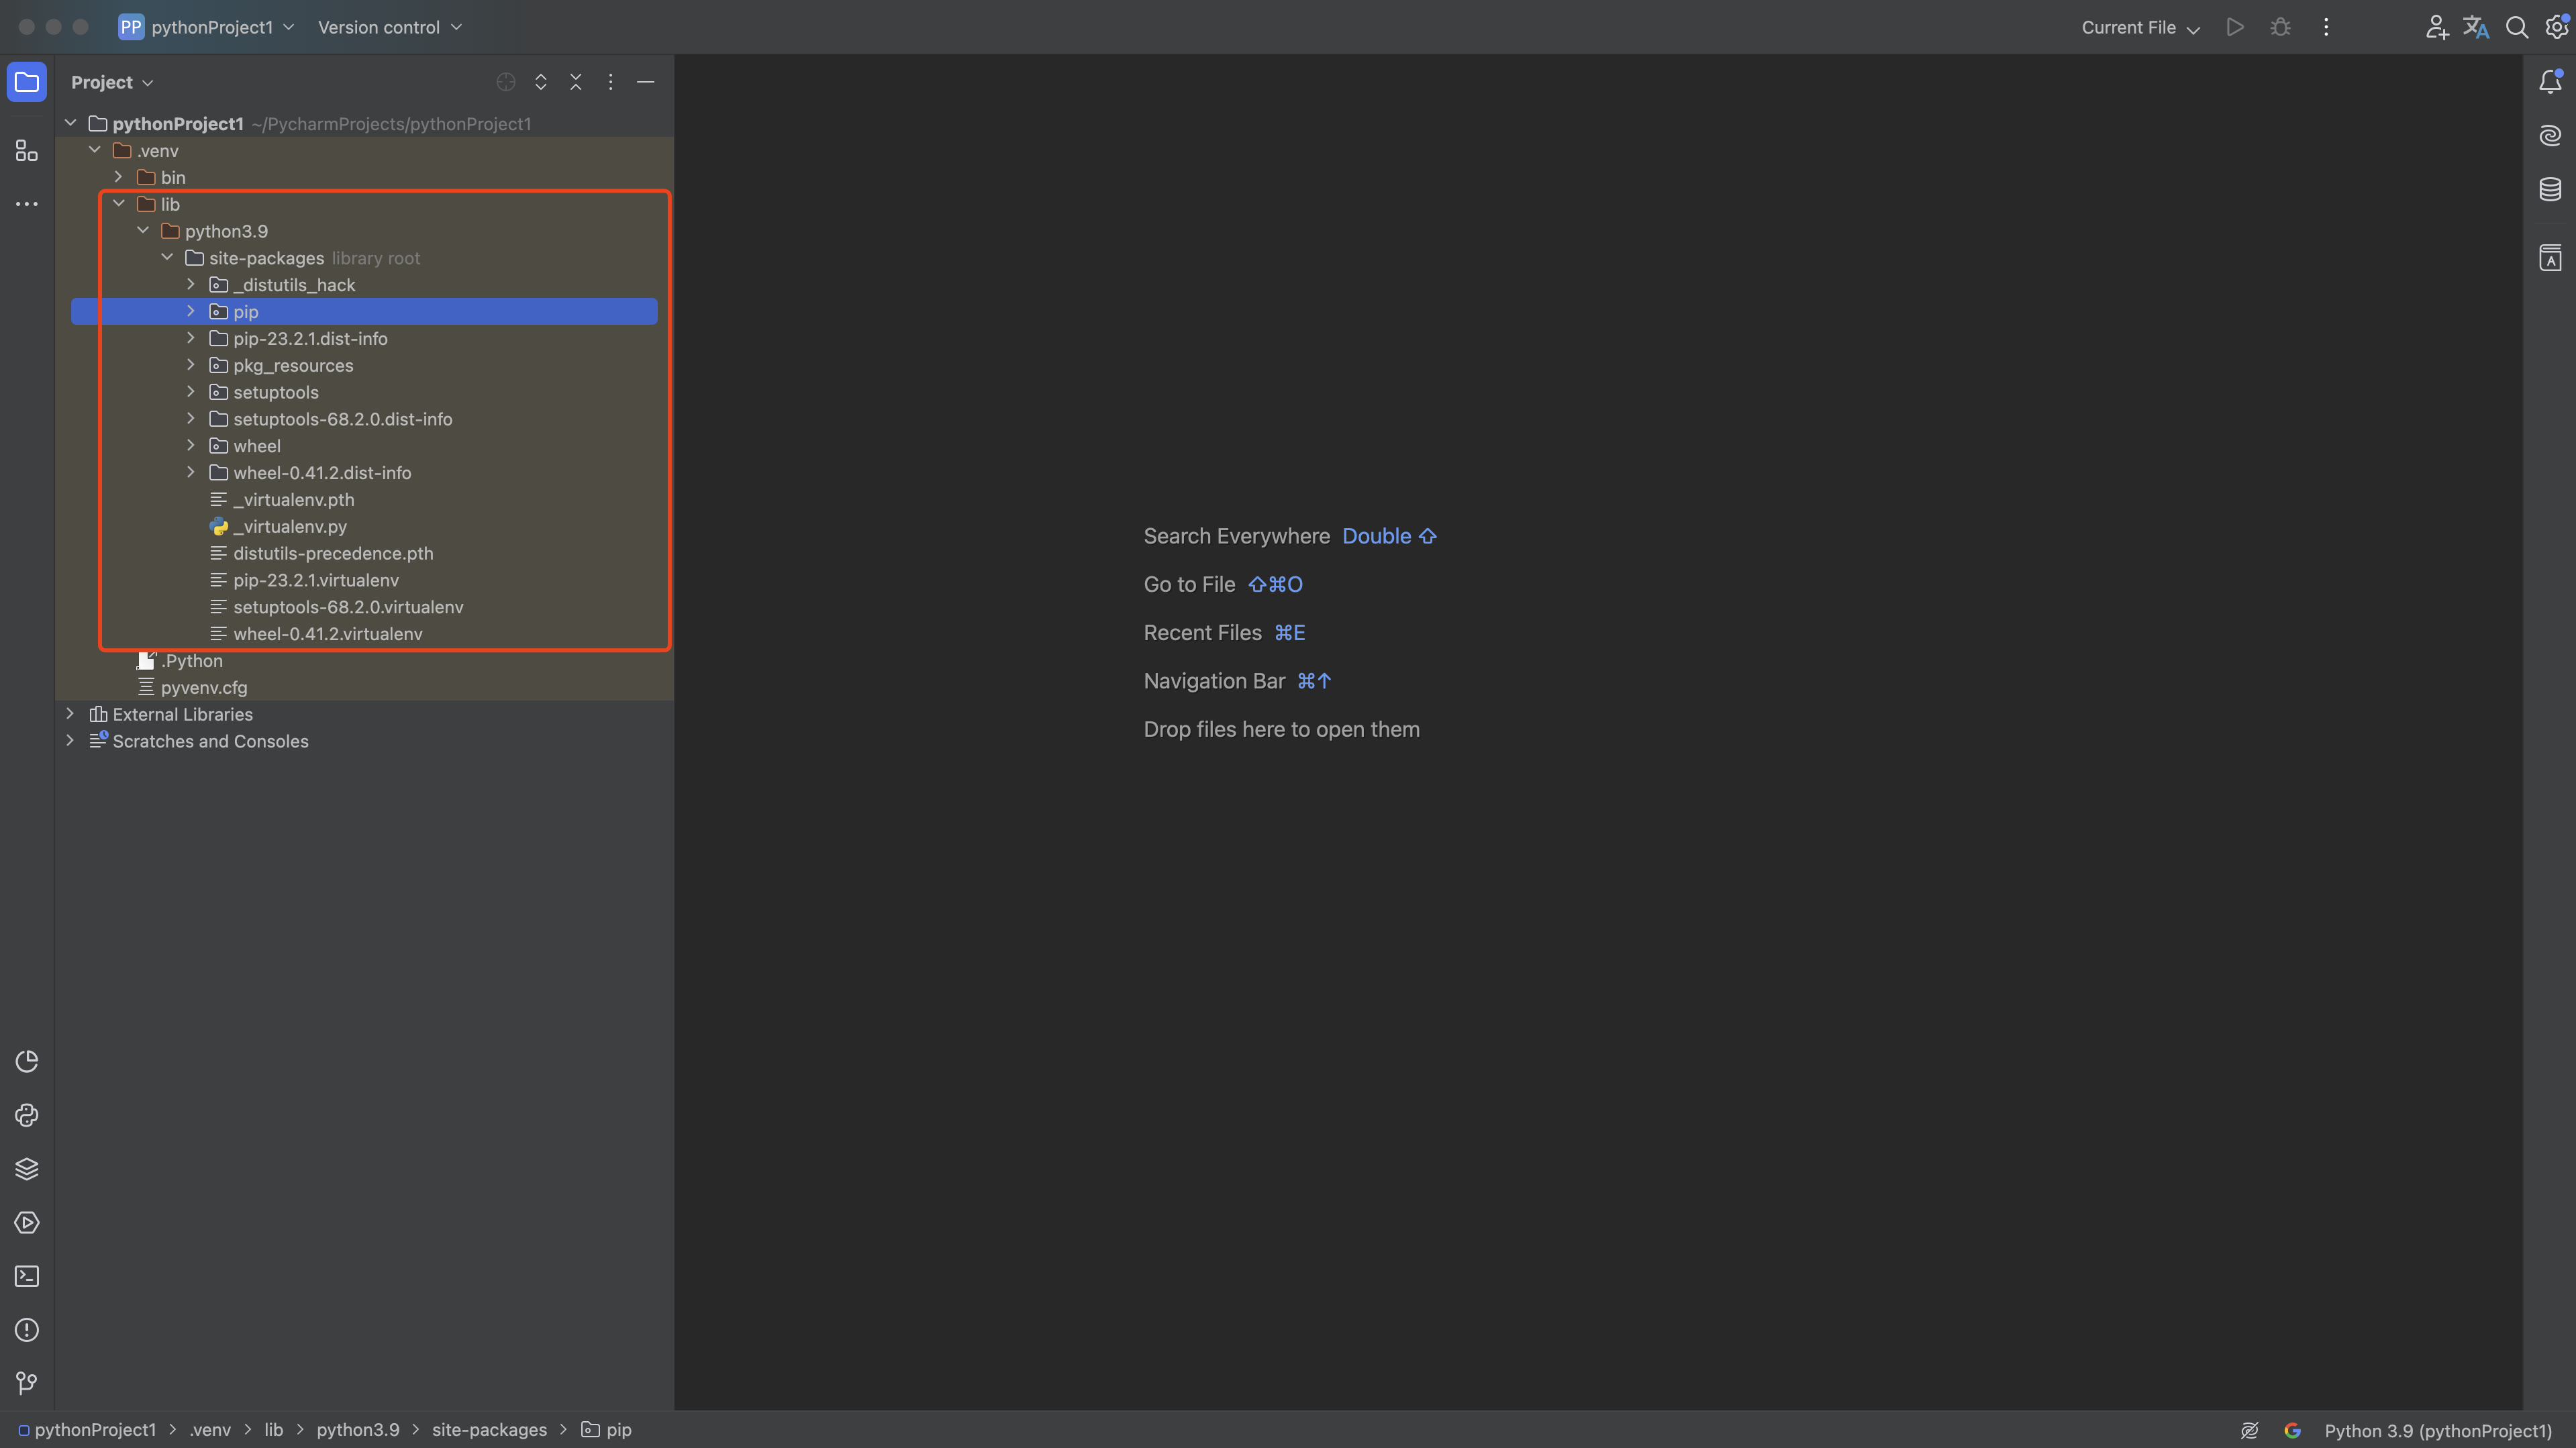
Task: Click the Python 3.9 interpreter status widget
Action: pos(2437,1430)
